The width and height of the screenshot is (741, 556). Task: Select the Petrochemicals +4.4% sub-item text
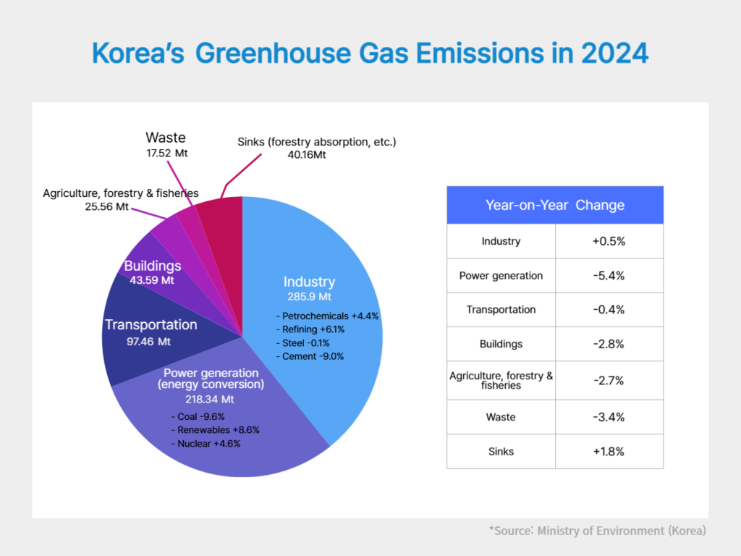(x=327, y=316)
